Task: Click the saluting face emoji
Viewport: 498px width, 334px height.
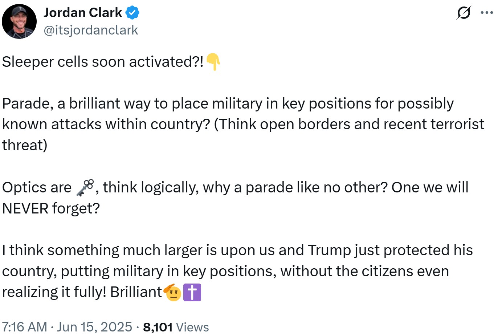Action: pyautogui.click(x=173, y=293)
